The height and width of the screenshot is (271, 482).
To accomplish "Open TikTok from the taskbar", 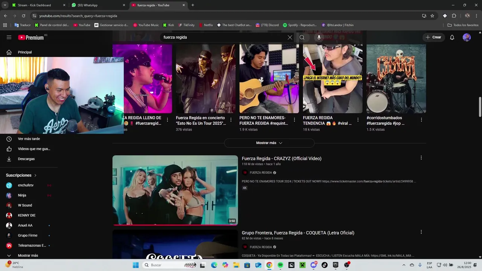I will point(325,265).
